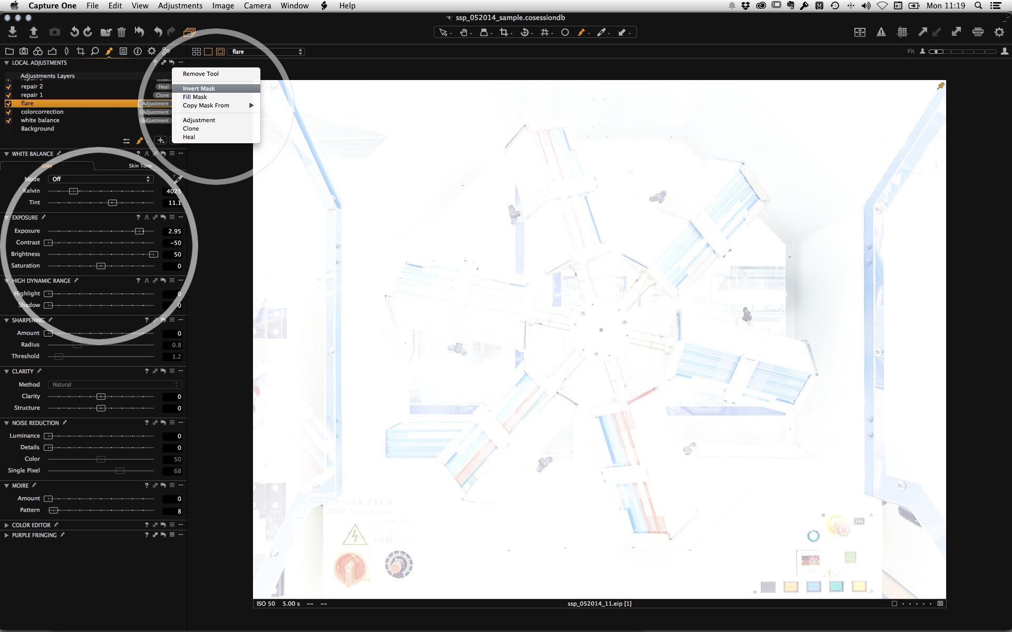Uncheck the white balance layer checkbox
Screen dimensions: 1012x632
coord(8,121)
